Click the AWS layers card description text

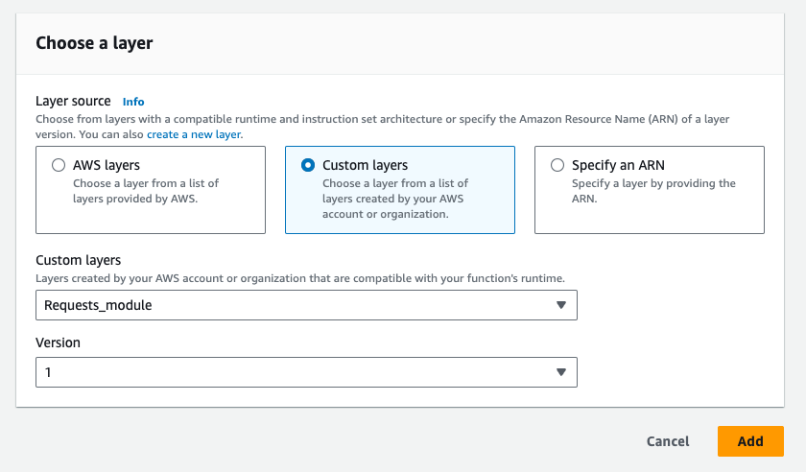[145, 190]
